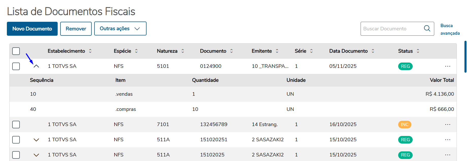Open the Outras ações dropdown
The height and width of the screenshot is (161, 467).
120,29
